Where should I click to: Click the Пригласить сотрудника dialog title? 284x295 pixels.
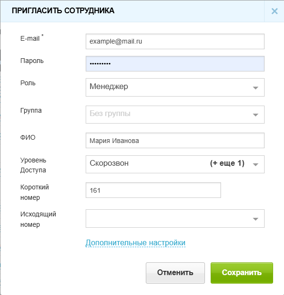[x=62, y=10]
